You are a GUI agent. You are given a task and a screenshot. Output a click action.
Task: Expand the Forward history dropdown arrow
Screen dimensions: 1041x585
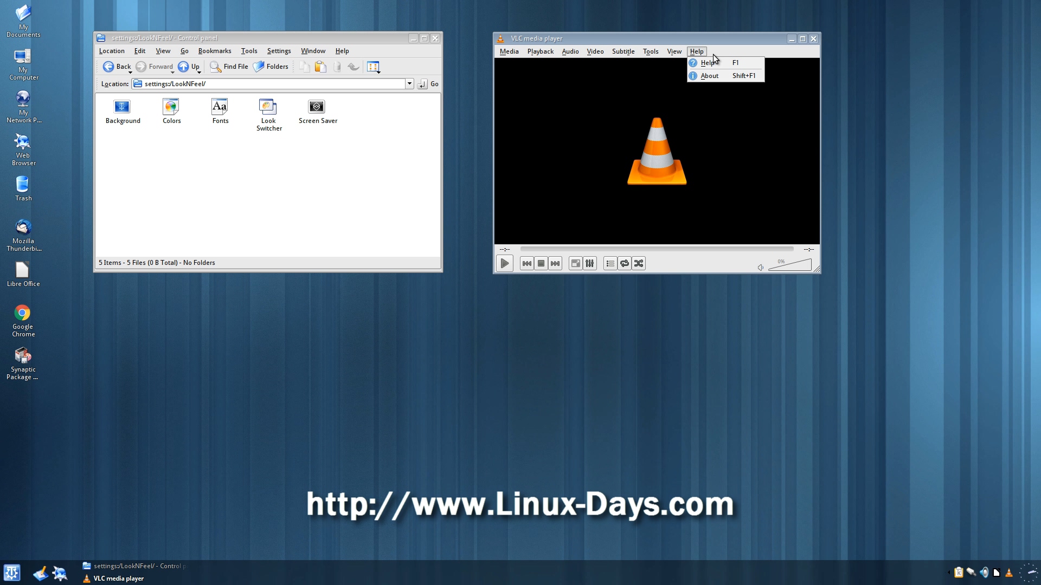[x=172, y=72]
